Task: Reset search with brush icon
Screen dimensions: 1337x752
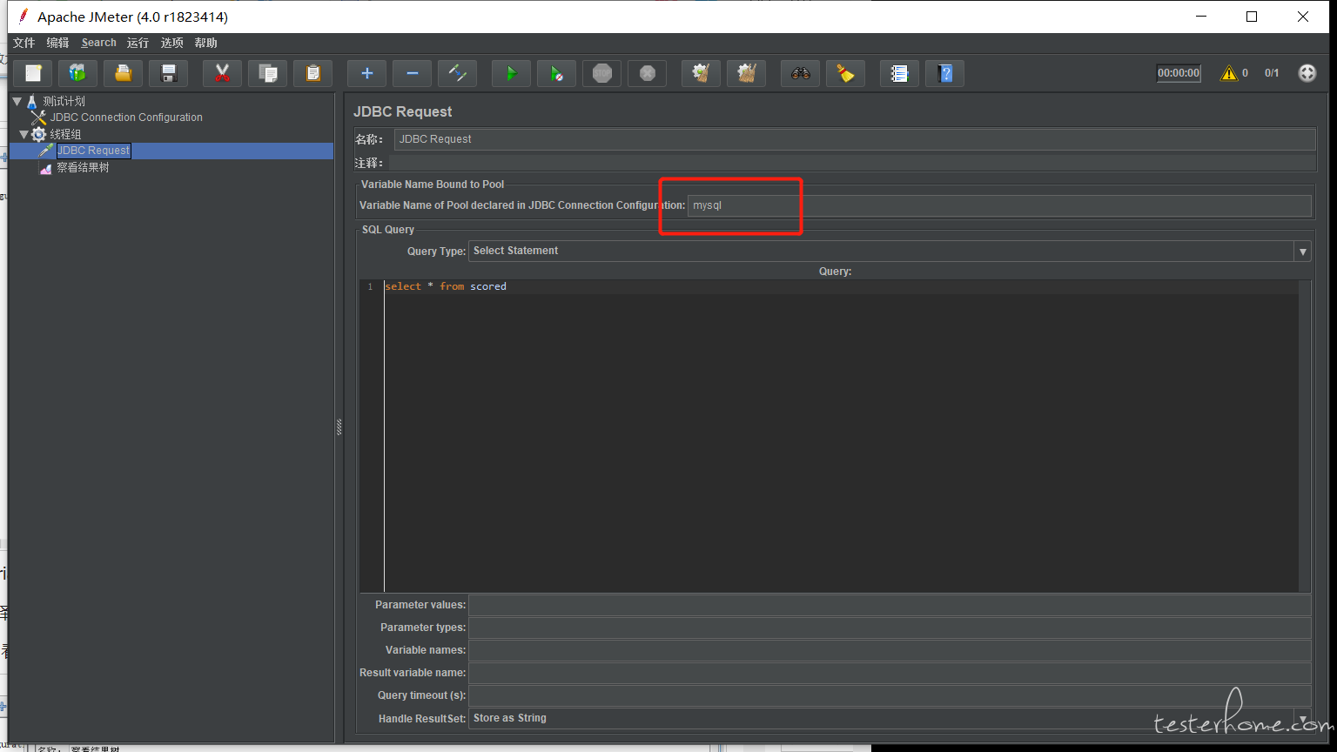Action: coord(846,73)
